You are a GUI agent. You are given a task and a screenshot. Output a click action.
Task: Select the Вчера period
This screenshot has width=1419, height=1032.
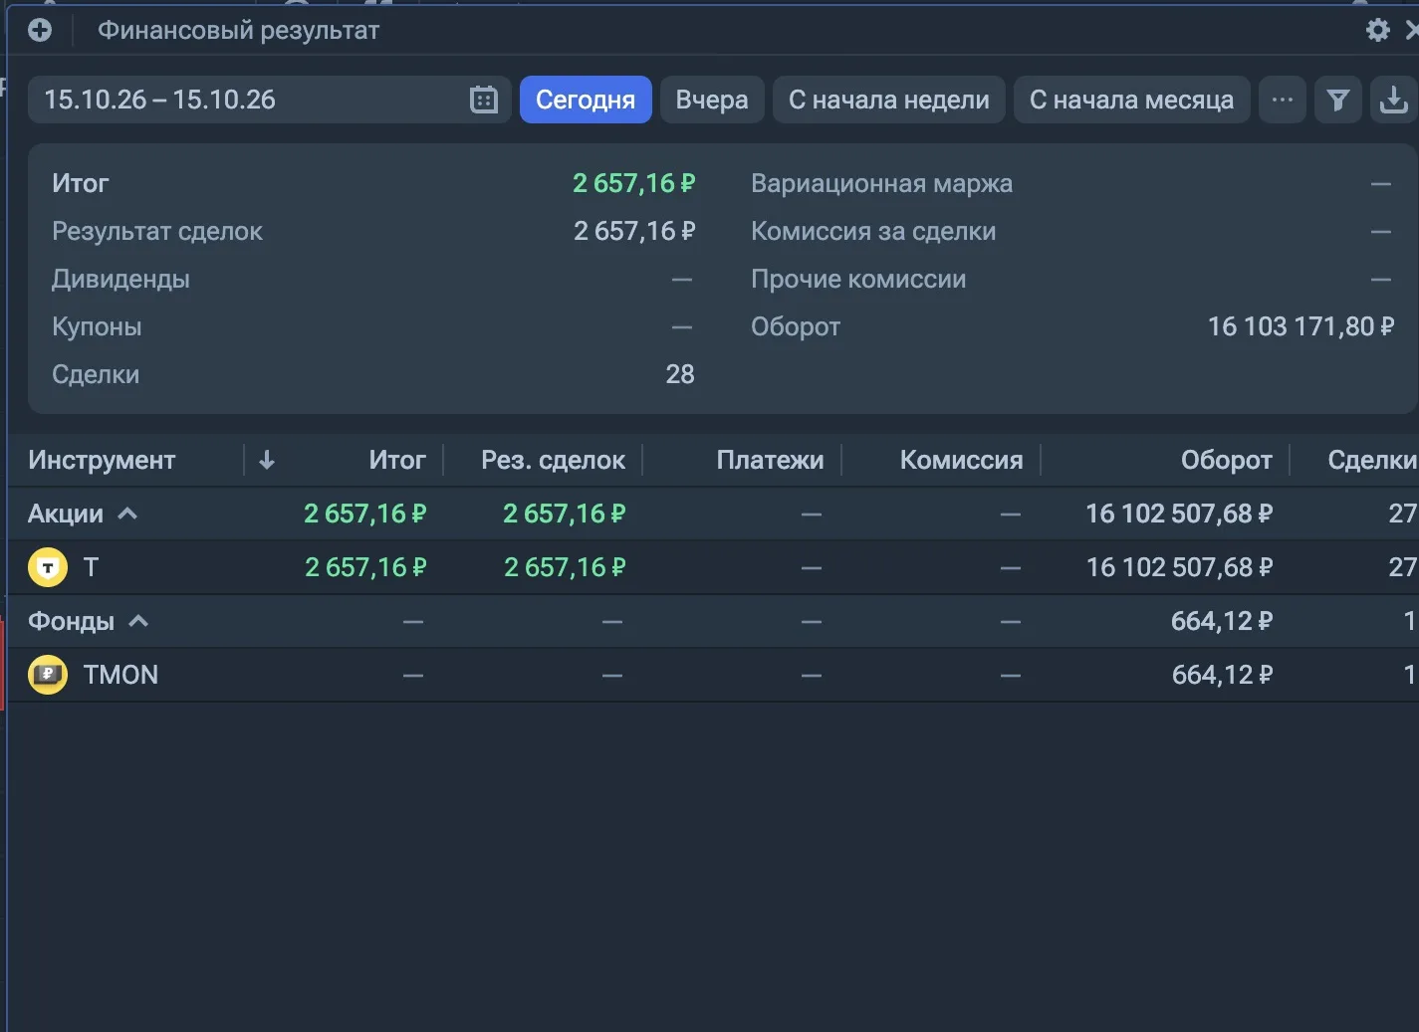point(712,100)
